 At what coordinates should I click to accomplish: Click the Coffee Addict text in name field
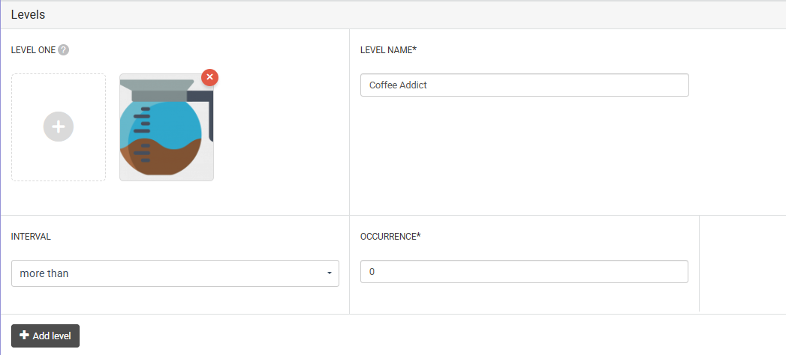coord(398,85)
